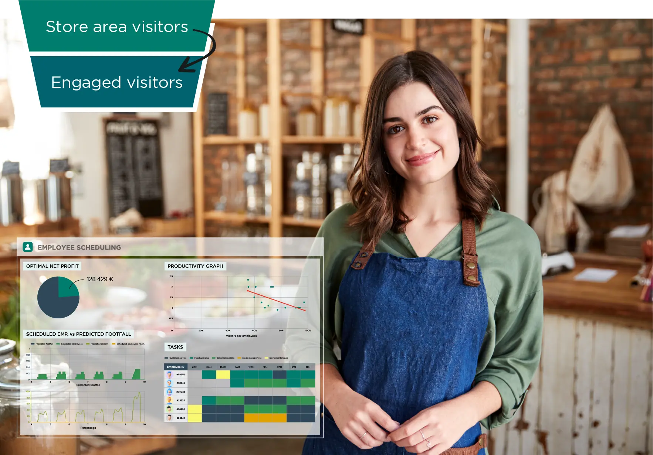Collapse the Optimal Net Profit panel

pos(52,266)
